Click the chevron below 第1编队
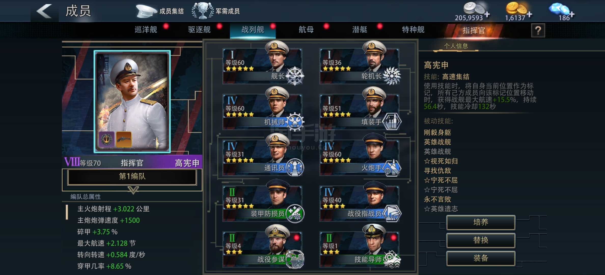Image resolution: width=605 pixels, height=275 pixels. (133, 190)
